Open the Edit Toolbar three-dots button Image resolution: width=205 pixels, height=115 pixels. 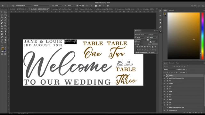(2, 45)
